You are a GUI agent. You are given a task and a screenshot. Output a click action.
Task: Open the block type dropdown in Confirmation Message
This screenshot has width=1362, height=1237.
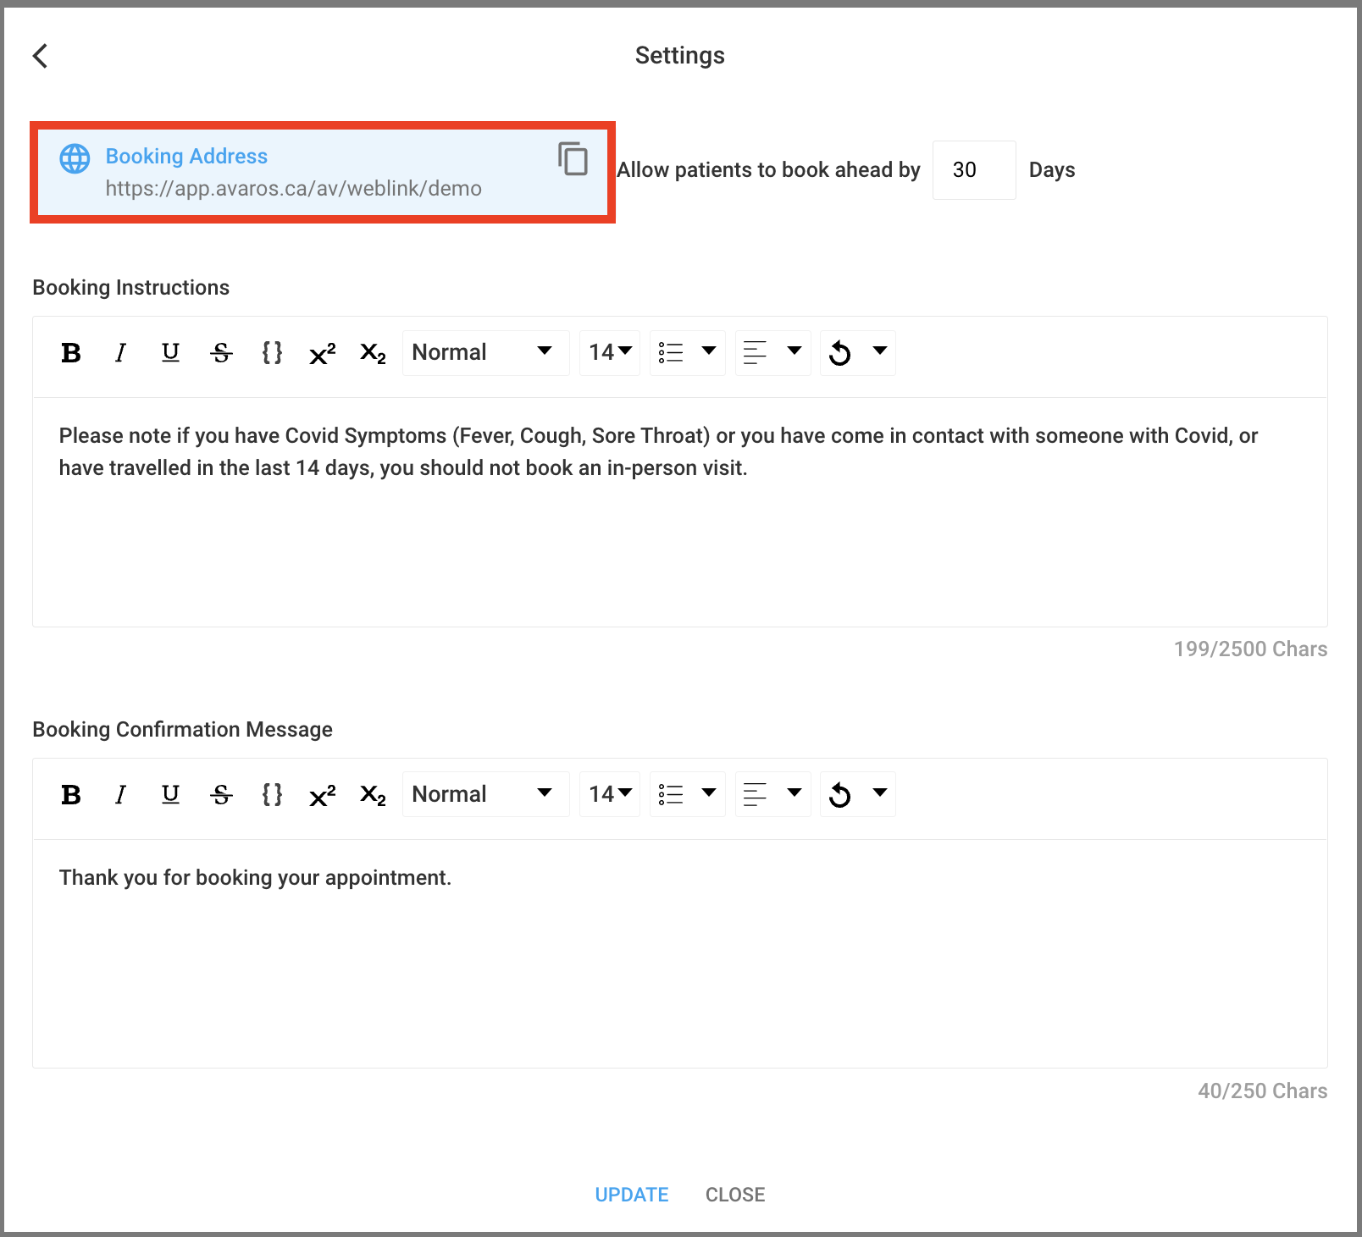[485, 795]
